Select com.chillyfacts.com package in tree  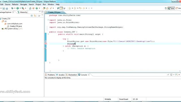pyautogui.click(x=13, y=24)
